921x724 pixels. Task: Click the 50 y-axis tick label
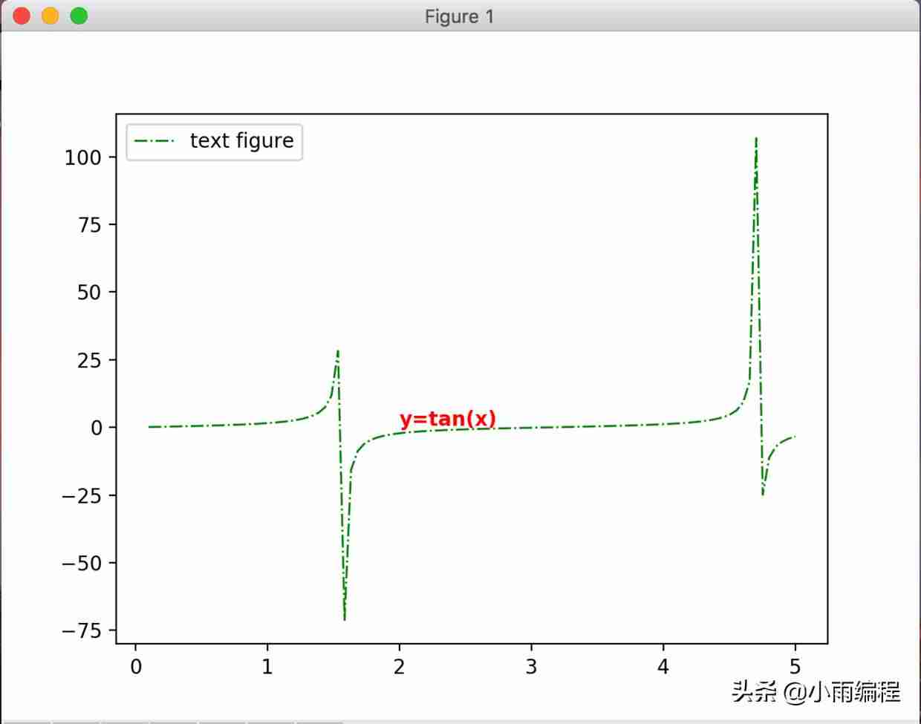pos(89,293)
